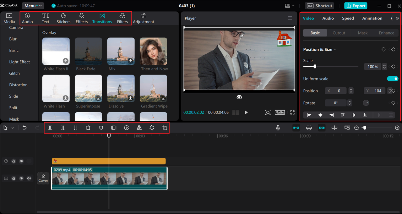Image resolution: width=402 pixels, height=214 pixels.
Task: Adjust the Scale percentage stepper
Action: pos(384,67)
